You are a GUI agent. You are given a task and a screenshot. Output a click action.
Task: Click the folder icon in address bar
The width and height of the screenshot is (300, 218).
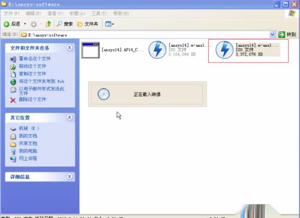point(24,35)
